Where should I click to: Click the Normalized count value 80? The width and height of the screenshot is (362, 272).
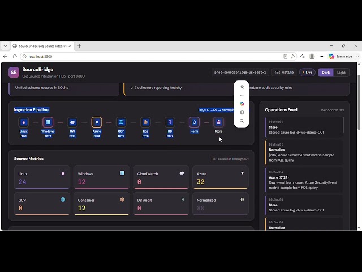click(201, 208)
